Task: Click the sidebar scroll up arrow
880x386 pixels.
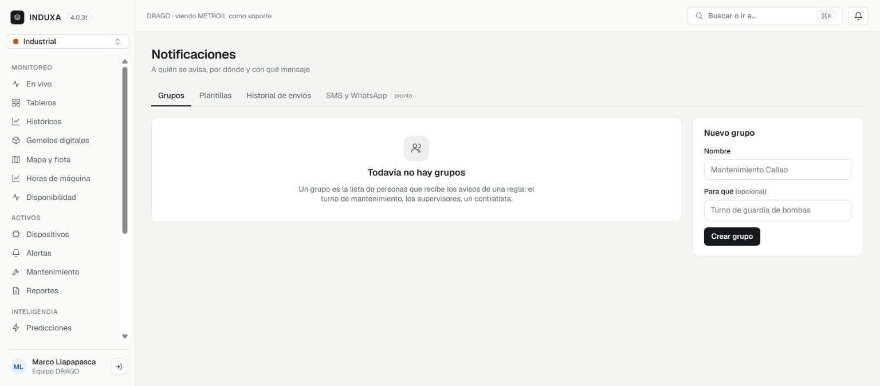Action: tap(125, 61)
